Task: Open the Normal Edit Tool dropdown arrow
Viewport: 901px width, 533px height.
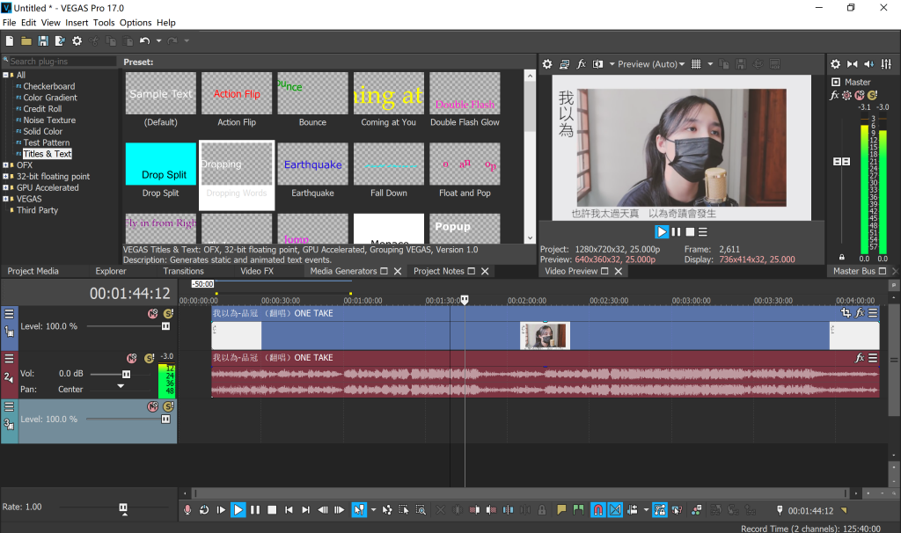Action: [x=373, y=509]
